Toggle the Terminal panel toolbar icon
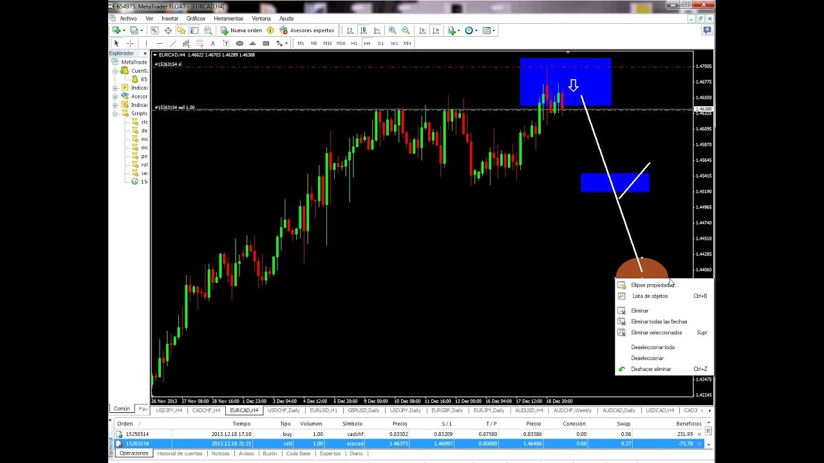The image size is (824, 463). (194, 30)
